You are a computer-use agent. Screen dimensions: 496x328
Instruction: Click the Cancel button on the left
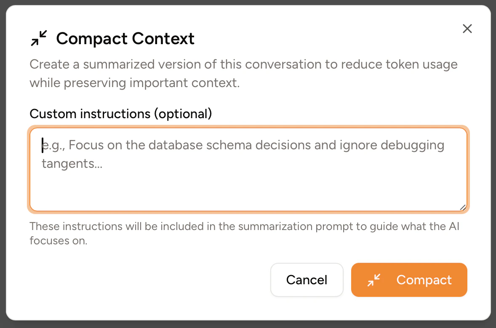tap(307, 280)
